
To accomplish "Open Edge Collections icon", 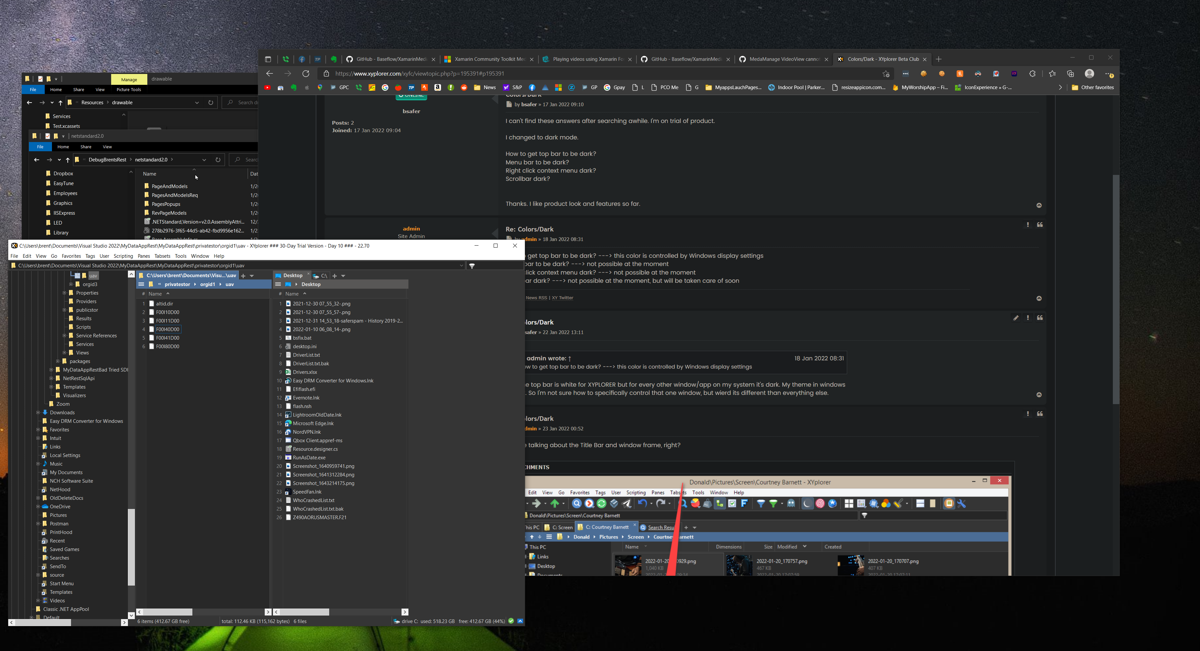I will [1070, 74].
